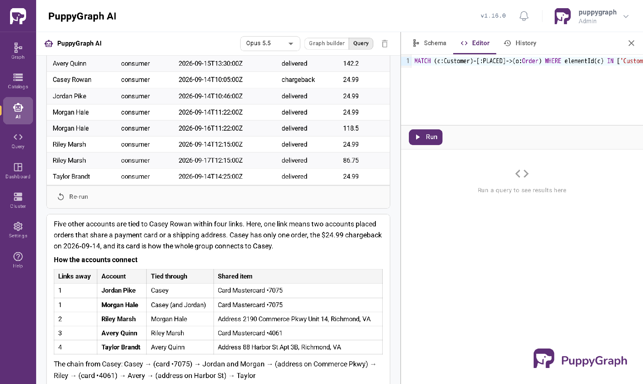Click the 118.5 amount cell
643x384 pixels.
pyautogui.click(x=351, y=128)
